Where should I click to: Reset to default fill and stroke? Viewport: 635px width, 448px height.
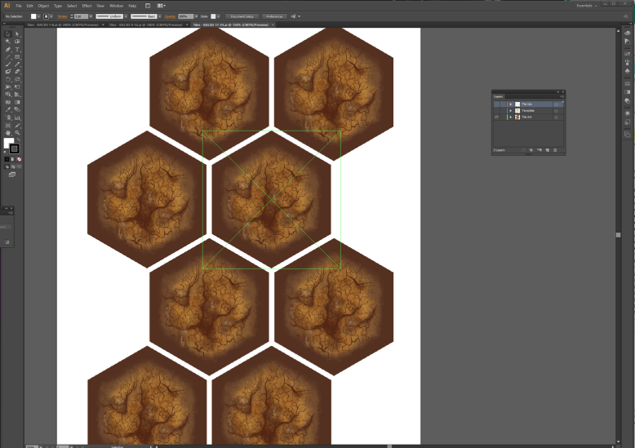[x=5, y=153]
